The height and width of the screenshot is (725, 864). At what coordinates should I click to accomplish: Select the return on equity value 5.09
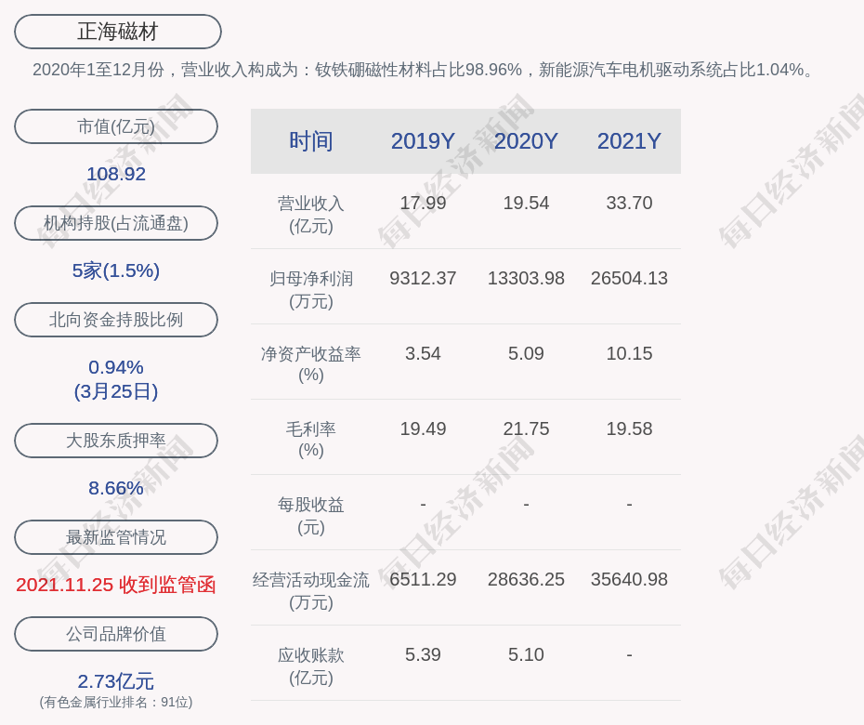coord(526,353)
